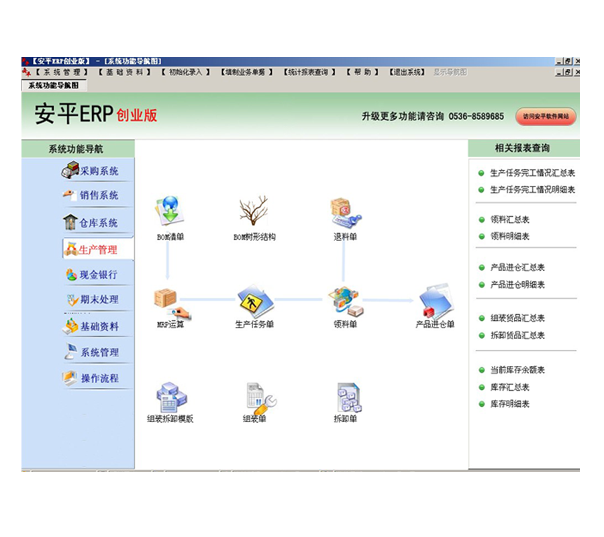Open the 帮助 menu
This screenshot has width=604, height=537.
click(x=362, y=72)
